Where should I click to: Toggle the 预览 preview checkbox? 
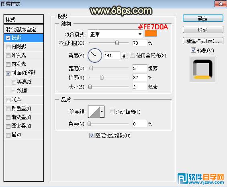pos(193,50)
